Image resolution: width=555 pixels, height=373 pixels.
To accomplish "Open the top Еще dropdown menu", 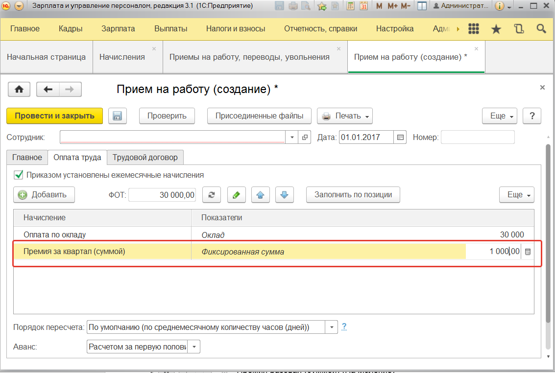I will point(500,116).
